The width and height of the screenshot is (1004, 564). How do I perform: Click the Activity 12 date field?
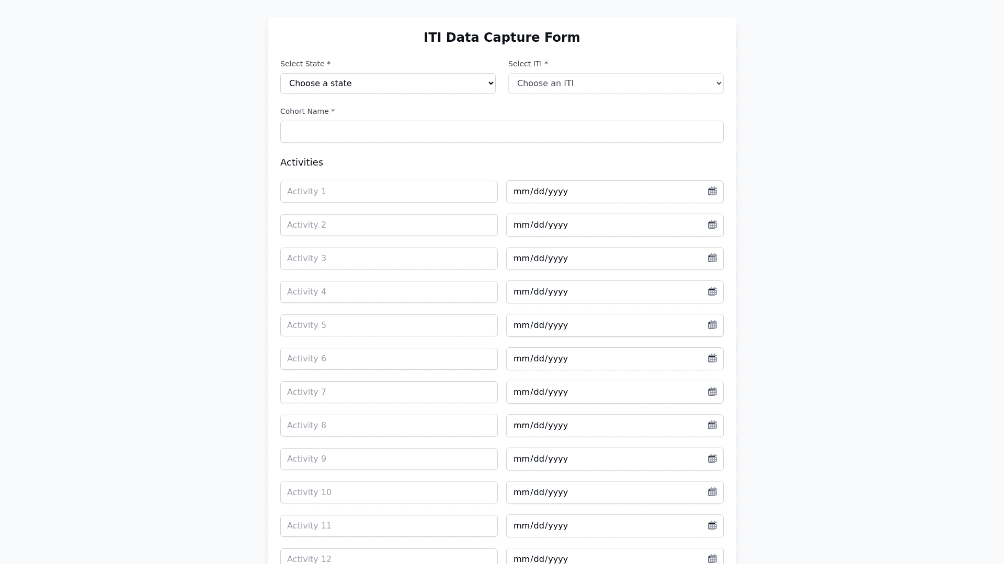(x=601, y=557)
